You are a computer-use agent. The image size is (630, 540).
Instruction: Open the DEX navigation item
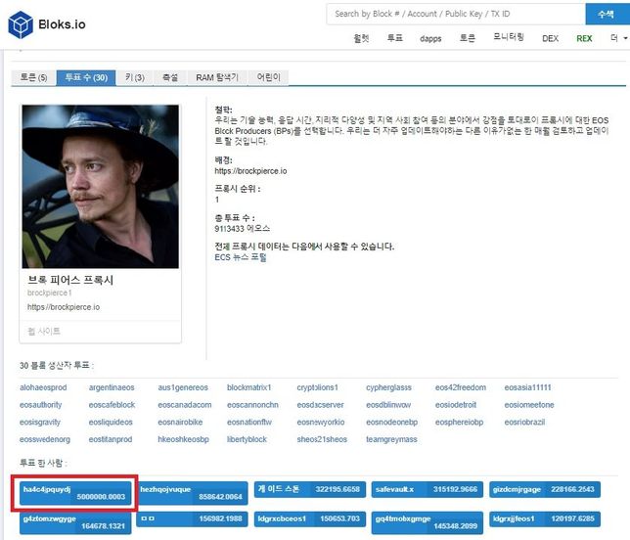(550, 38)
